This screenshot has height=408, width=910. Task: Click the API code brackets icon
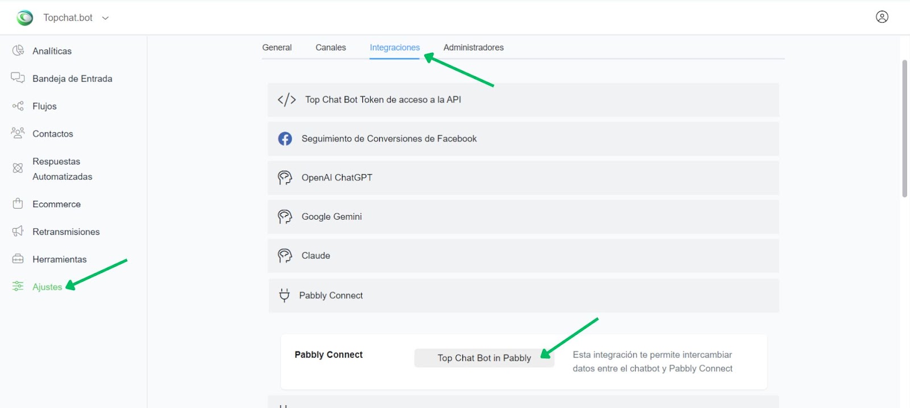click(287, 100)
